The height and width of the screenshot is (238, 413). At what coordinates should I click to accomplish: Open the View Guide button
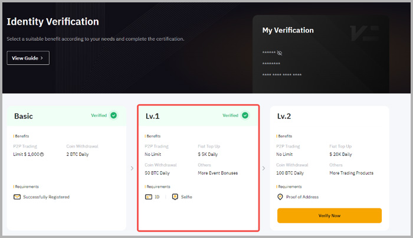tap(28, 58)
